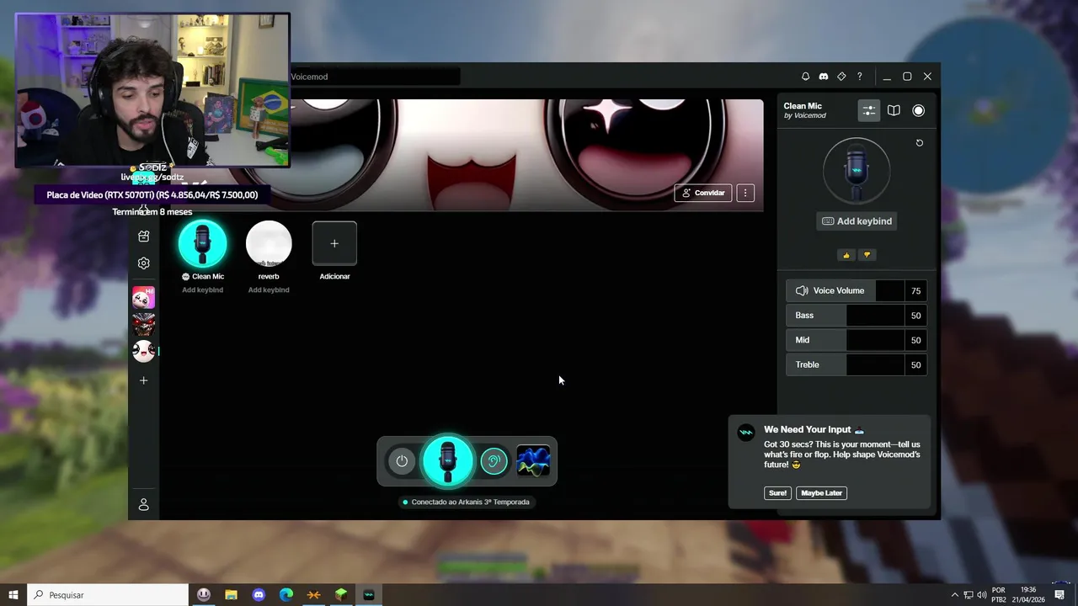Open the open-book icon in the Clean Mic panel
The image size is (1078, 606).
point(894,110)
